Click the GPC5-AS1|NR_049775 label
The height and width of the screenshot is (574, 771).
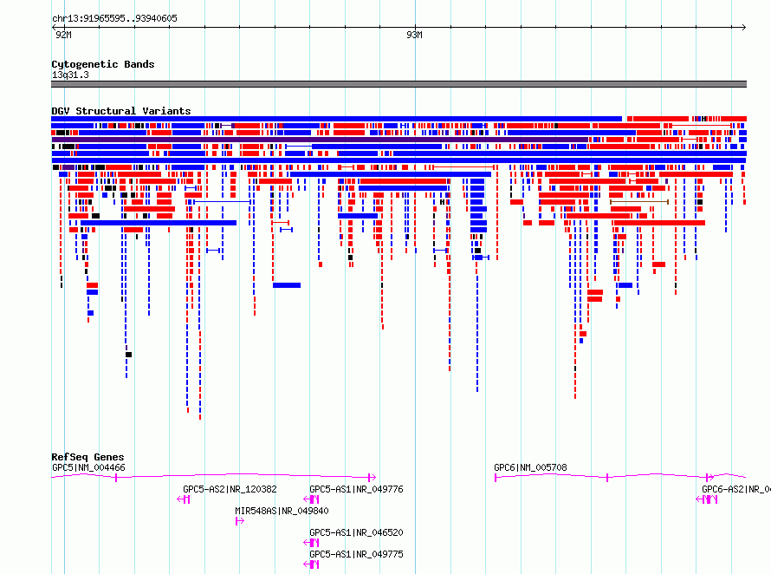click(x=356, y=554)
